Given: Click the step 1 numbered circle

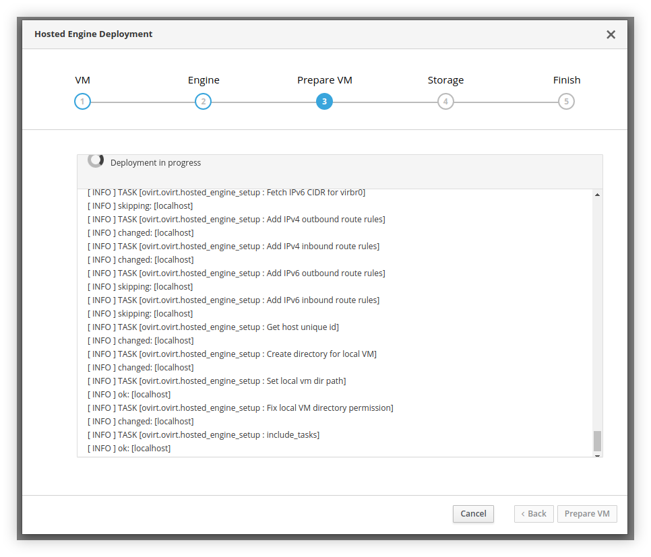Looking at the screenshot, I should 82,102.
